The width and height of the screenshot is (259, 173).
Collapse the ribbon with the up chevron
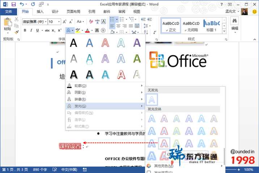coord(255,39)
